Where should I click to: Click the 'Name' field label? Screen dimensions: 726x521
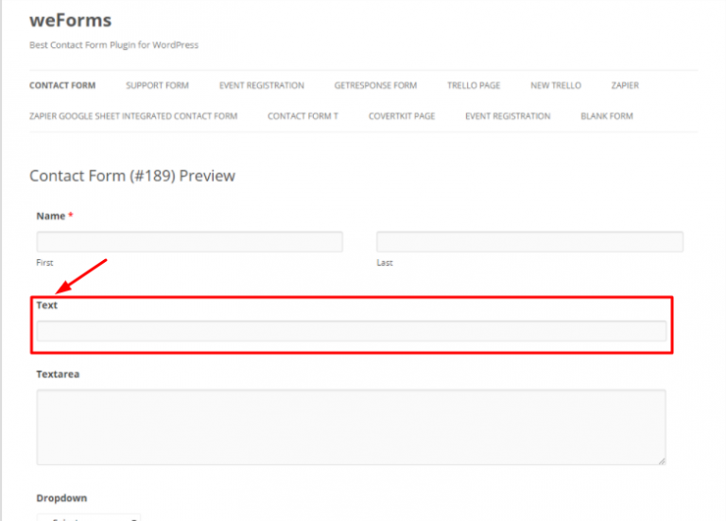tap(51, 217)
